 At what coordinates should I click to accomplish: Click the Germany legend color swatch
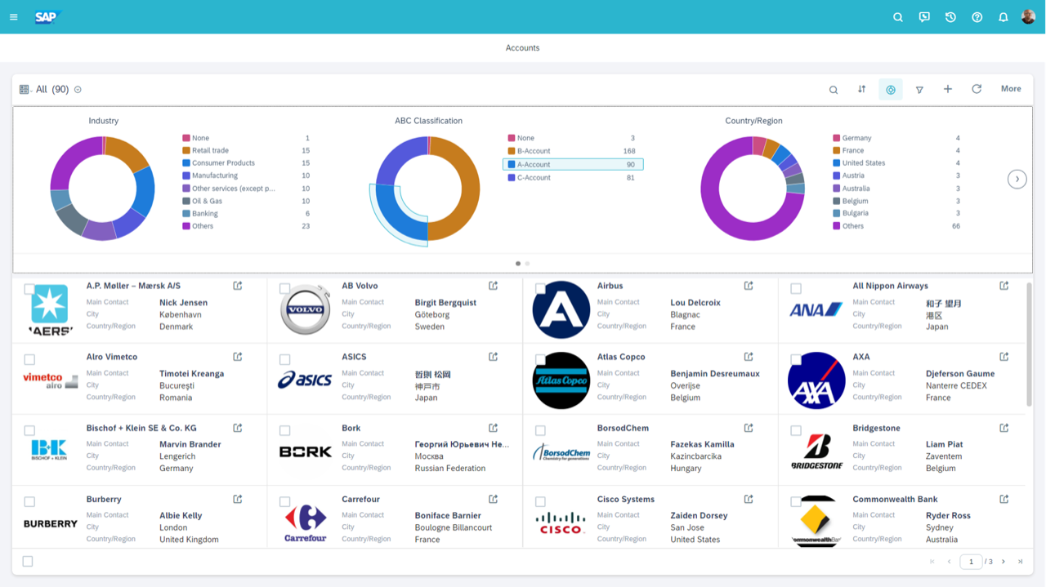pyautogui.click(x=837, y=138)
